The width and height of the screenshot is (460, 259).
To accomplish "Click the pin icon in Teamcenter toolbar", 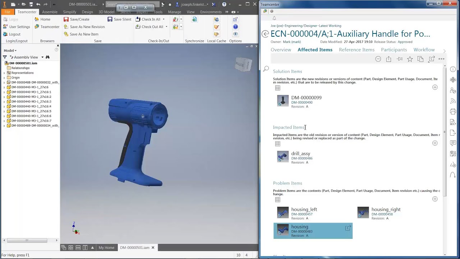I will tap(399, 59).
